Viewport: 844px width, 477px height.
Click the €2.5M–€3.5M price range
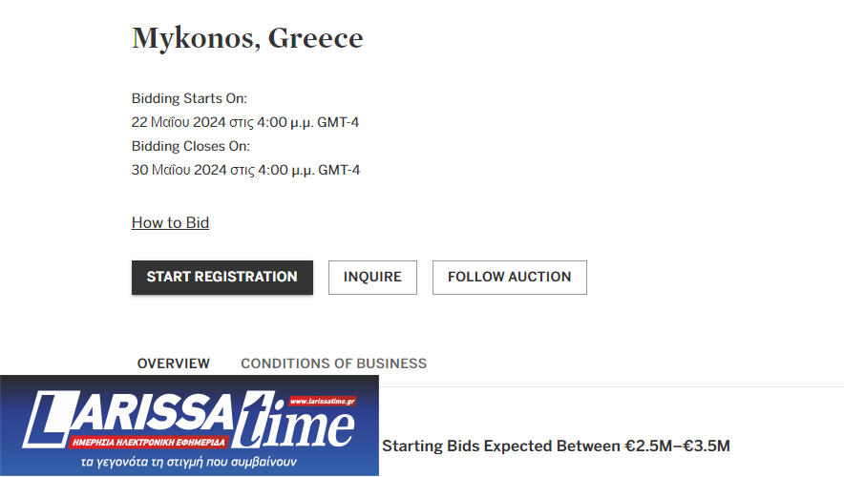677,446
